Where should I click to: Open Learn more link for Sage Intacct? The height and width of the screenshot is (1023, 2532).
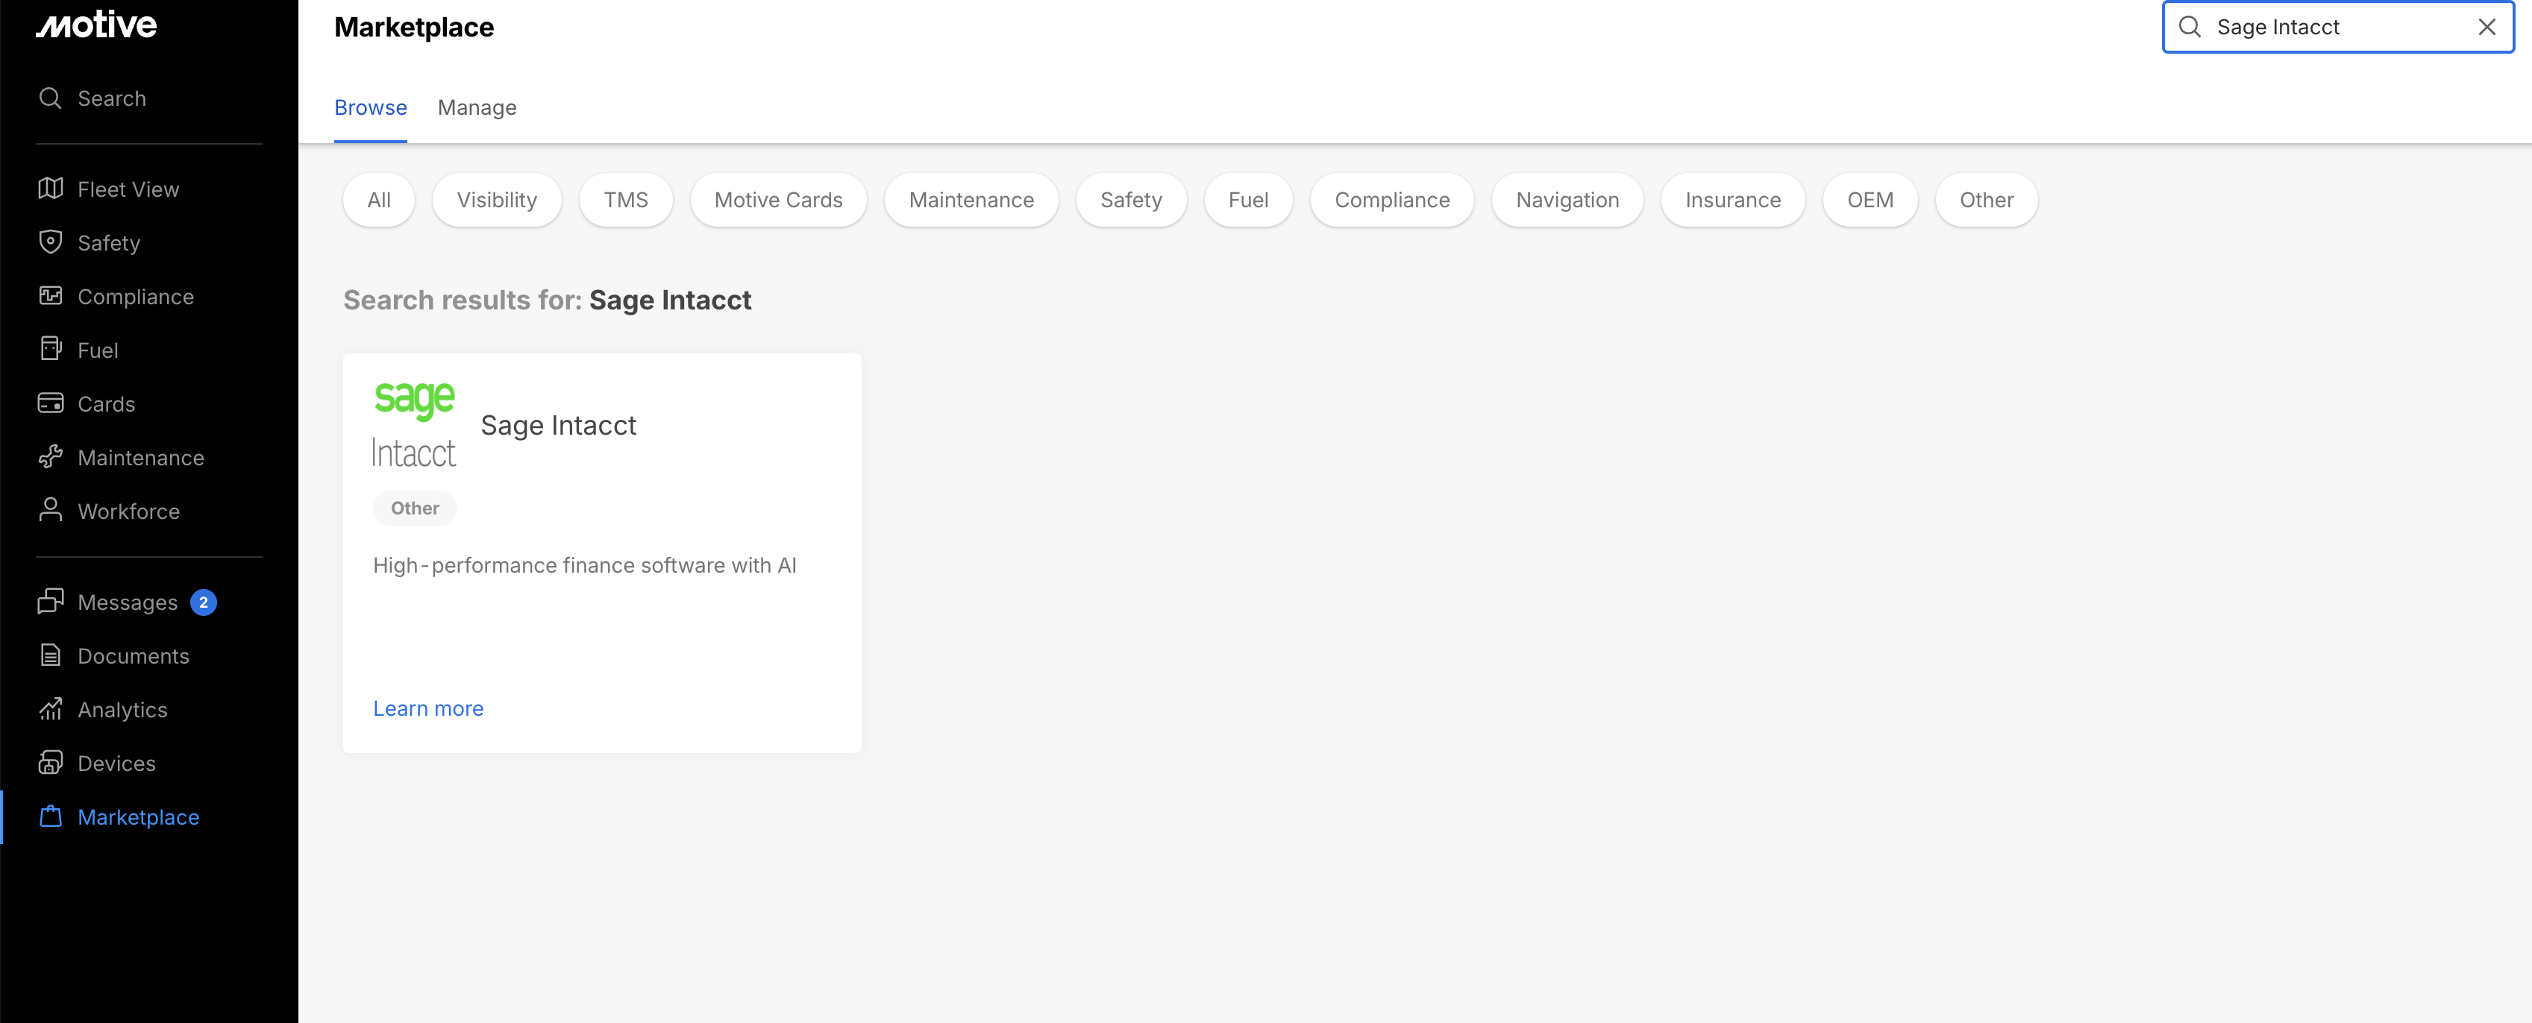(427, 708)
